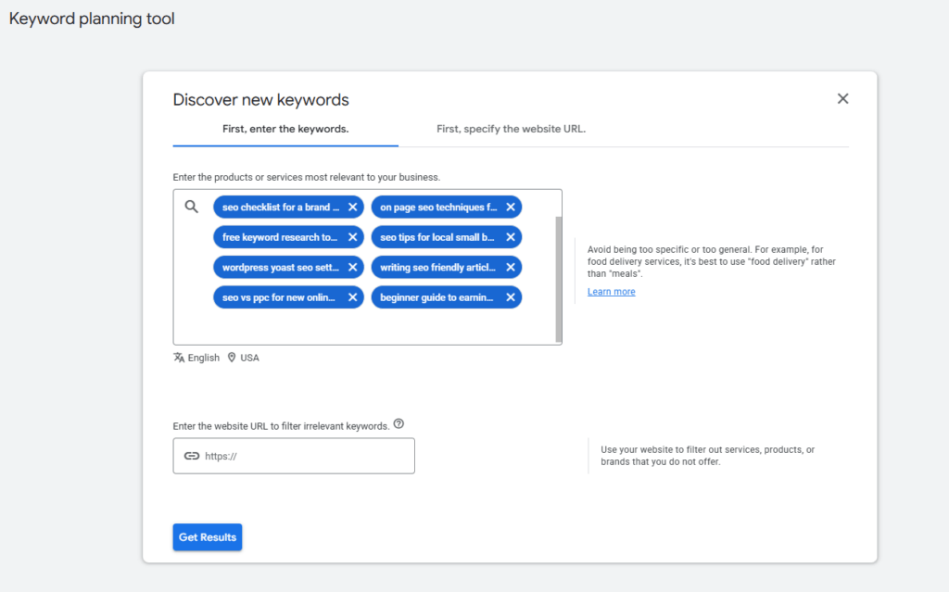Select the 'beginner guide to earnin...' chip text
The width and height of the screenshot is (949, 592).
[x=437, y=297]
